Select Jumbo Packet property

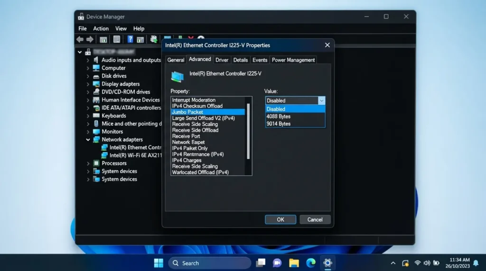point(208,112)
